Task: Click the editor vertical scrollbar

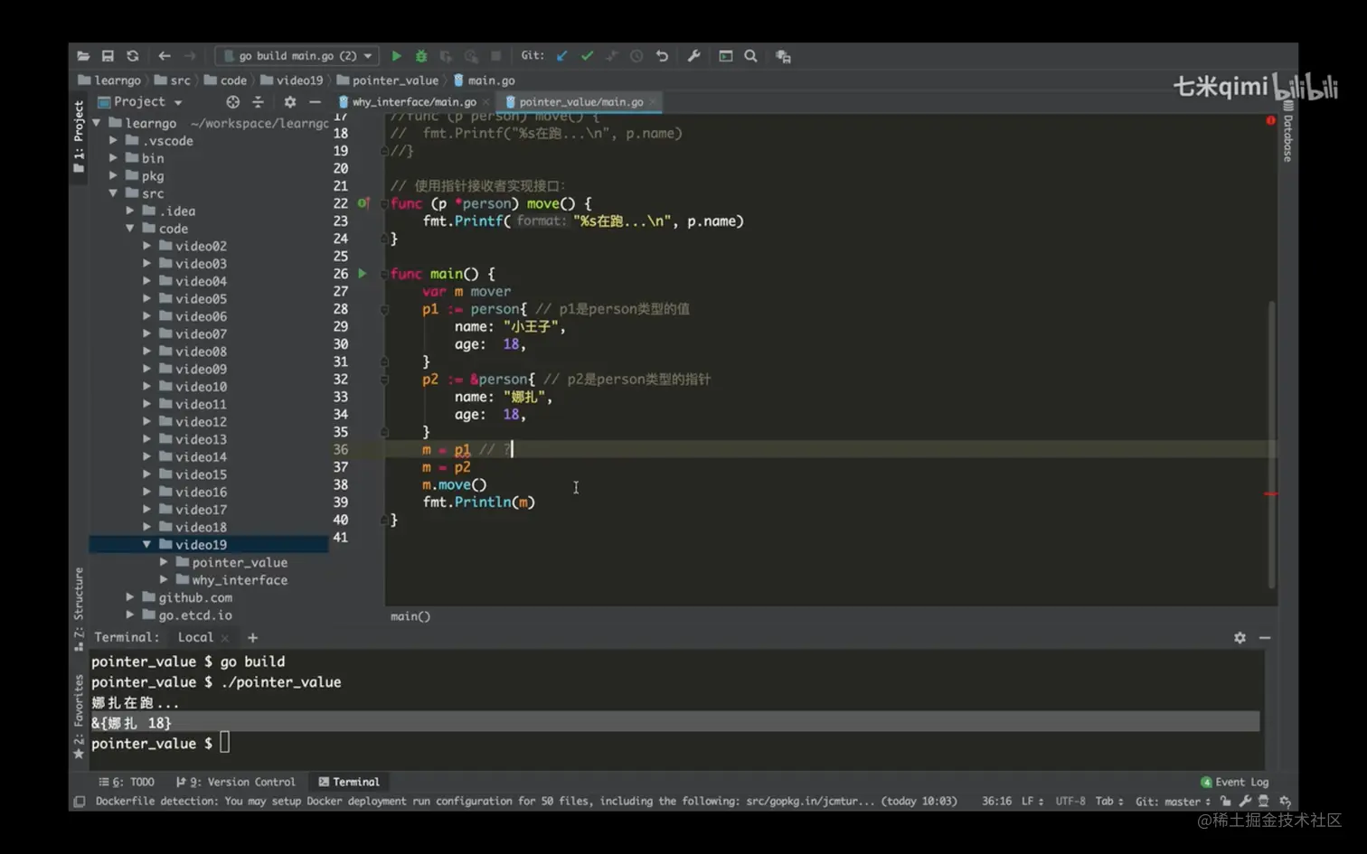Action: click(1271, 443)
